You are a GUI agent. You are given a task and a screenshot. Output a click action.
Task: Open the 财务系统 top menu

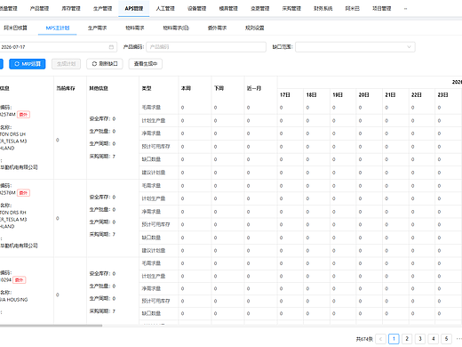click(x=323, y=9)
